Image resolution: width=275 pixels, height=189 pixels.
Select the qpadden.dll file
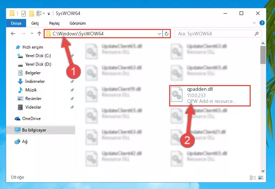tap(210, 95)
